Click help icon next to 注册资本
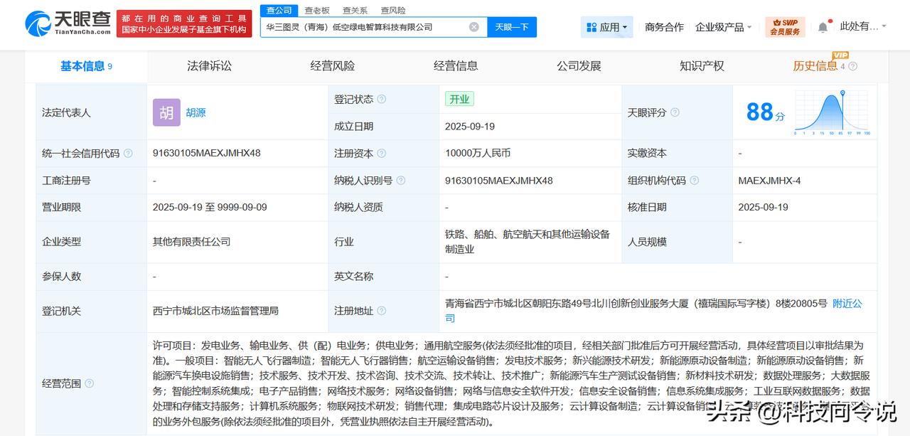Screen dimensions: 910x436 coord(382,153)
